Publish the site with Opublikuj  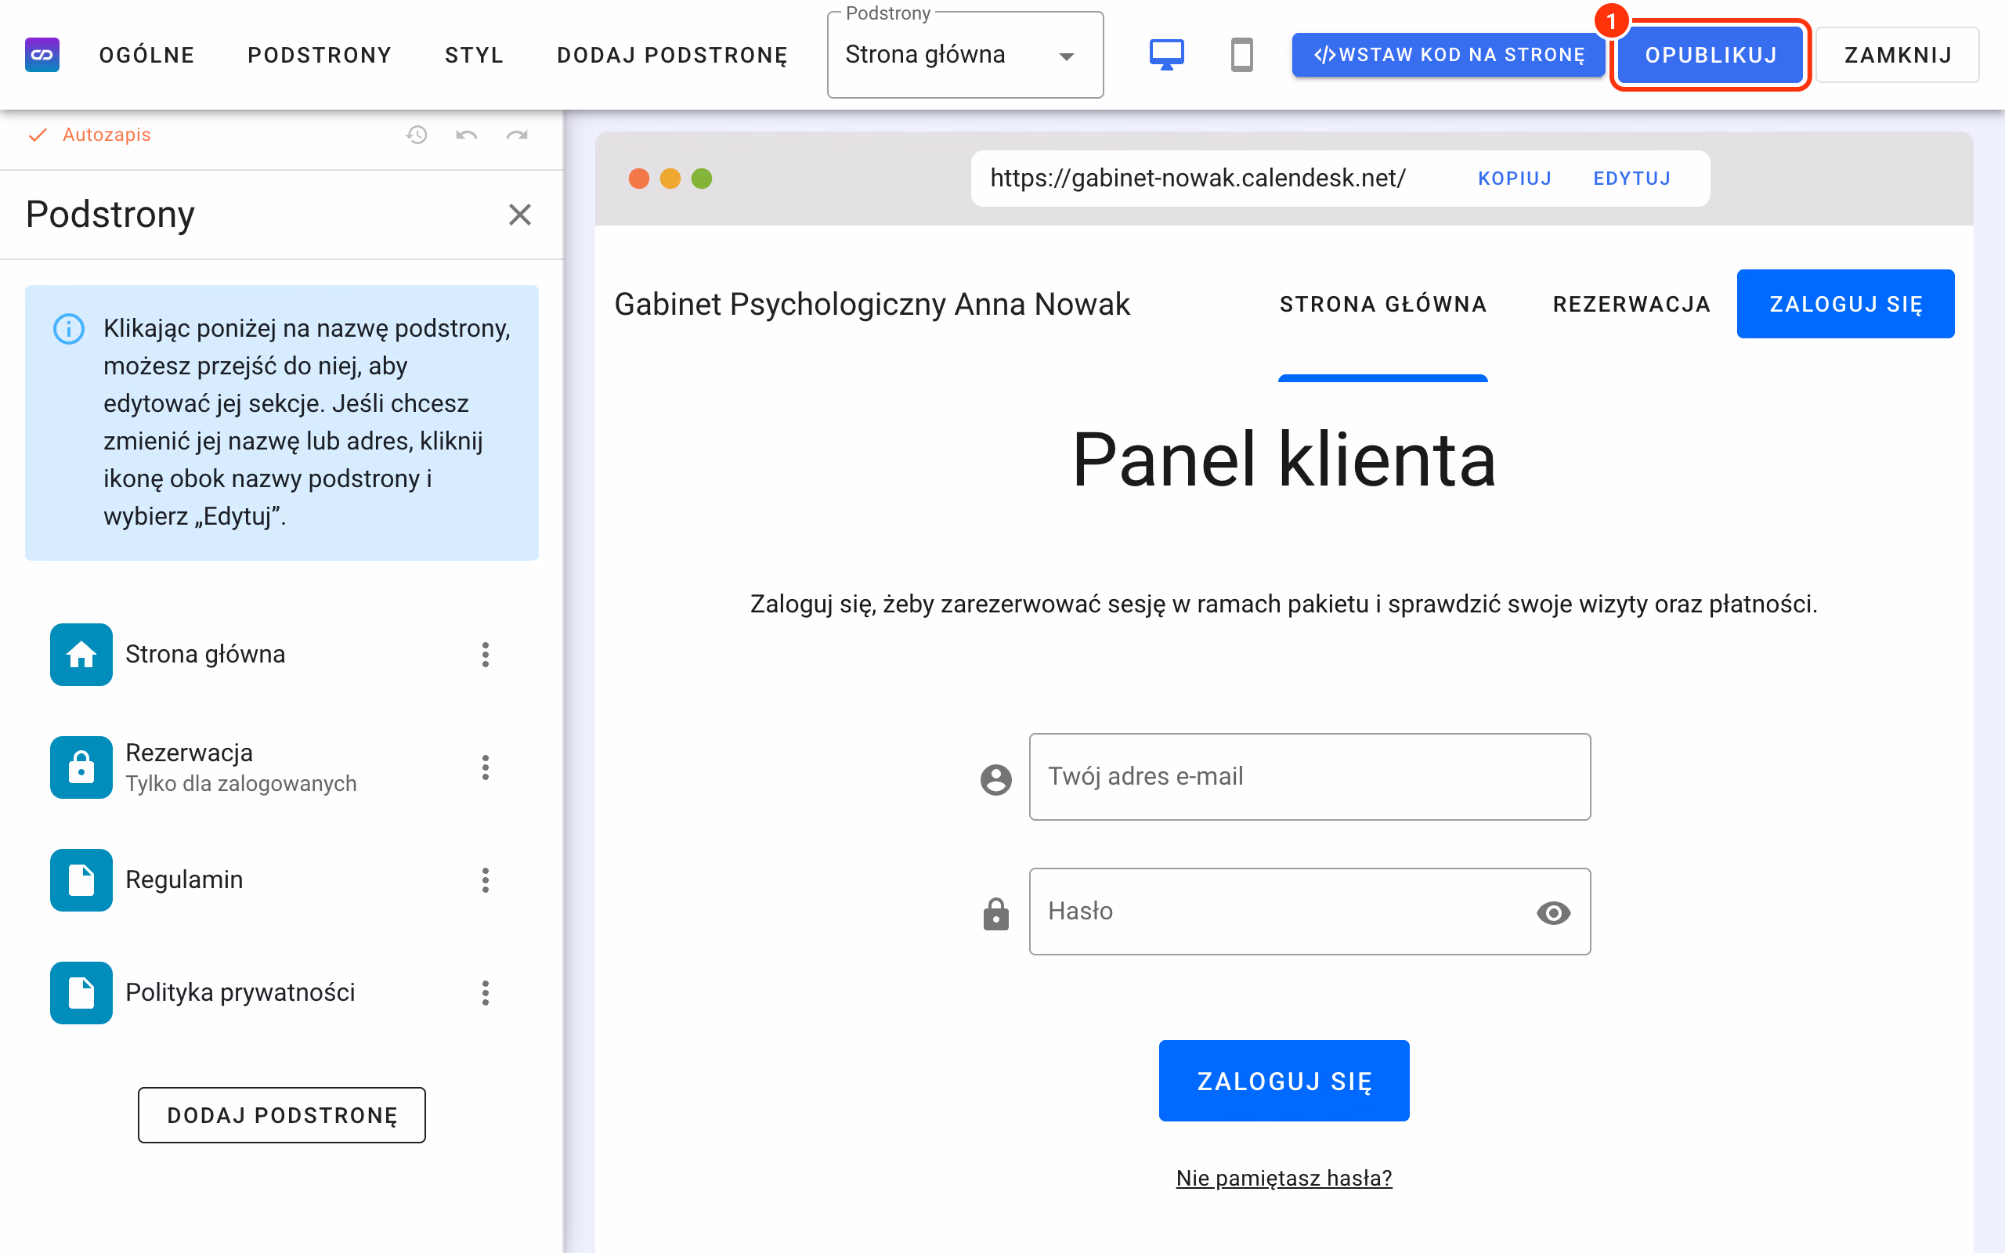tap(1711, 55)
